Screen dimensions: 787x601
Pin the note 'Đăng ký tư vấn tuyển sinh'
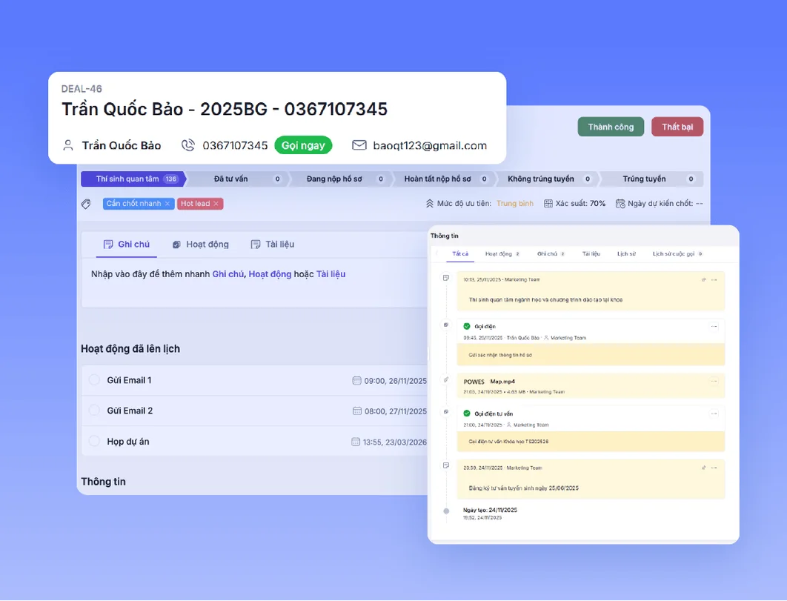pyautogui.click(x=704, y=468)
